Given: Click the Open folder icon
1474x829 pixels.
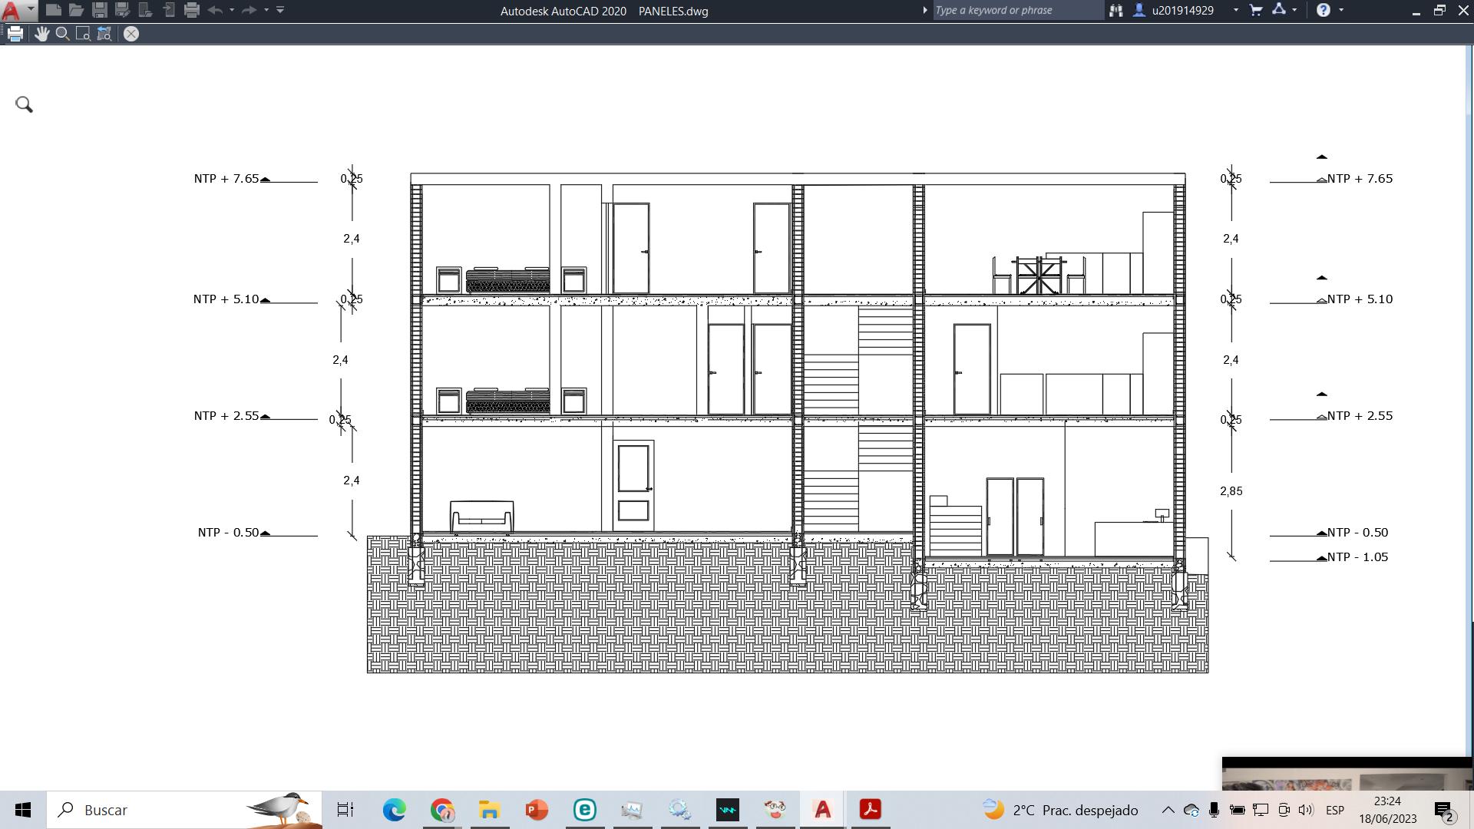Looking at the screenshot, I should (76, 10).
